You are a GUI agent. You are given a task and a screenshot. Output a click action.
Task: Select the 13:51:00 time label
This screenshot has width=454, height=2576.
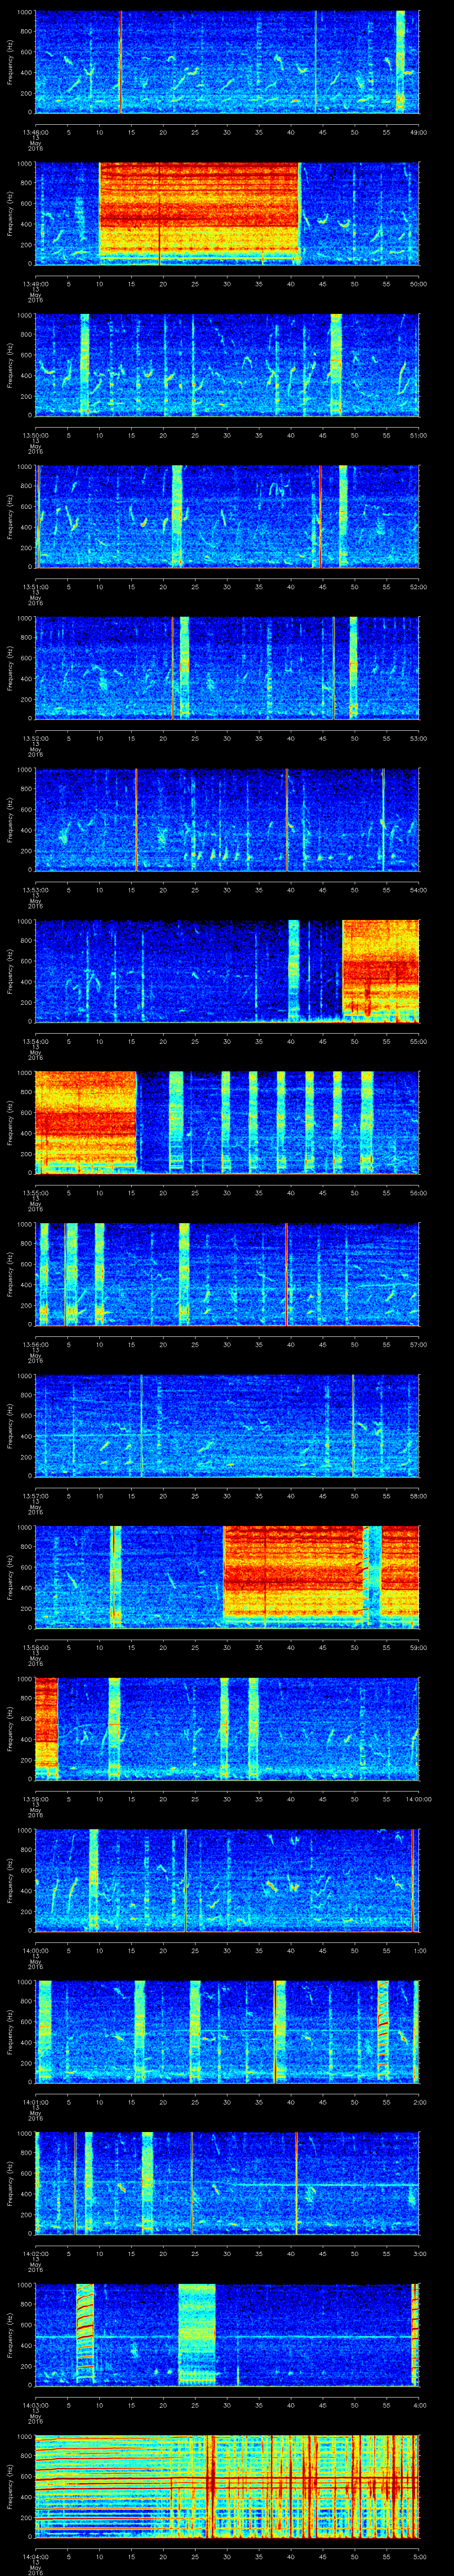click(35, 586)
